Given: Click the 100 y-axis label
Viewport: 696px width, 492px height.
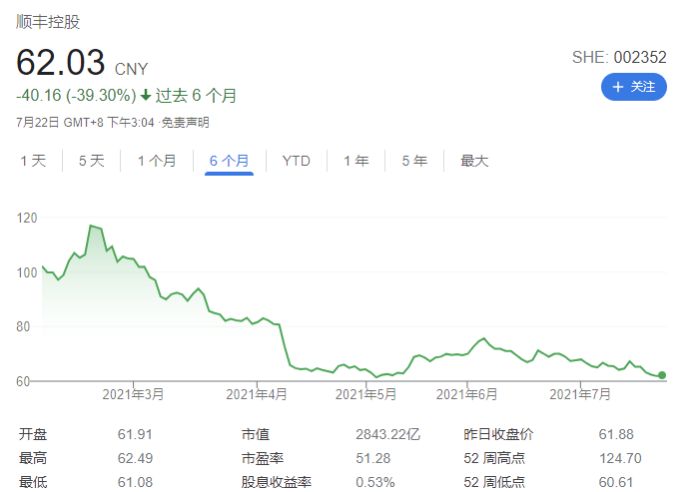Looking at the screenshot, I should pyautogui.click(x=27, y=272).
